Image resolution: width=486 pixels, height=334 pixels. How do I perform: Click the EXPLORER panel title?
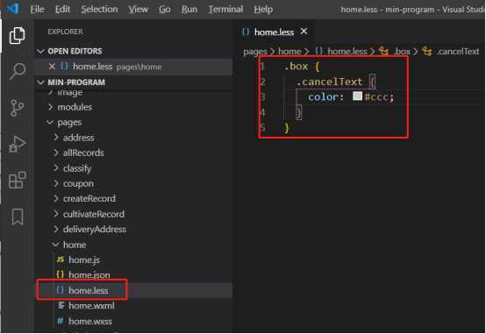click(x=66, y=32)
